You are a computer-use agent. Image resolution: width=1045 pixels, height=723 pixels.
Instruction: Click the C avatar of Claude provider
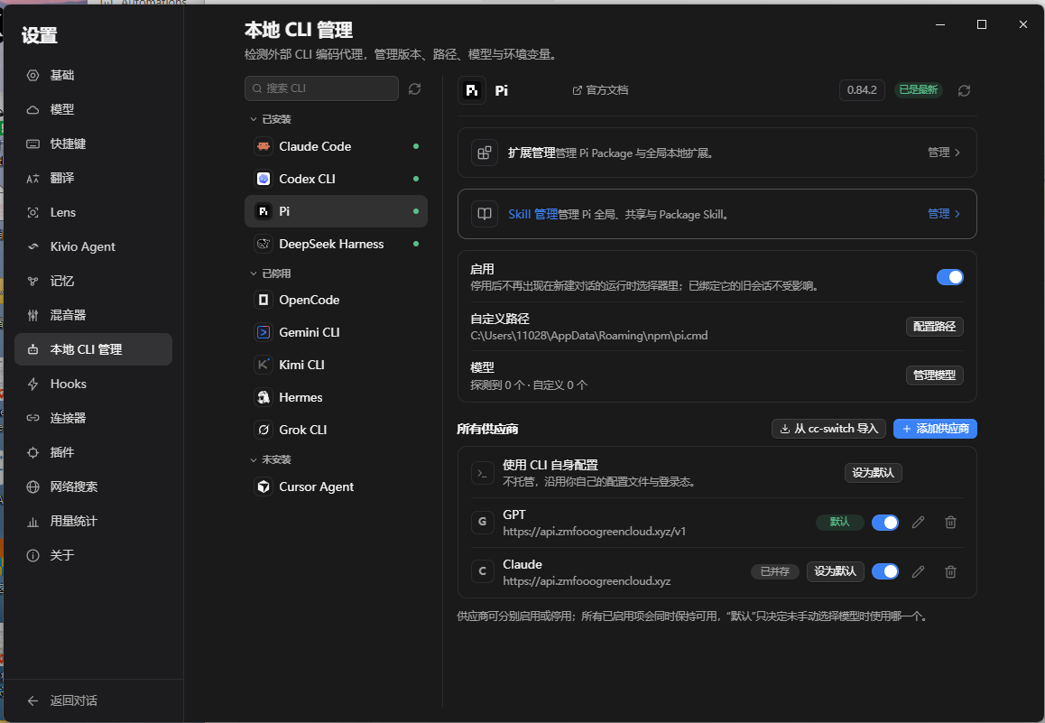coord(483,571)
